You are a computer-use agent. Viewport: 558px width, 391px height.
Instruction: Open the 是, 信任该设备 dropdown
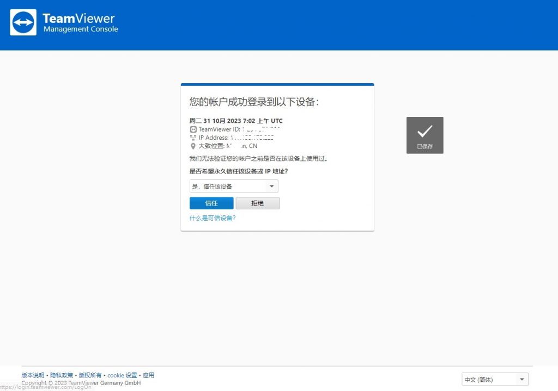234,187
